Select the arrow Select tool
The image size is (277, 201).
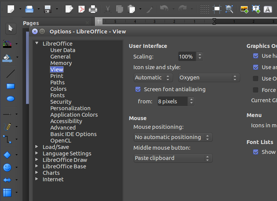tap(11, 28)
